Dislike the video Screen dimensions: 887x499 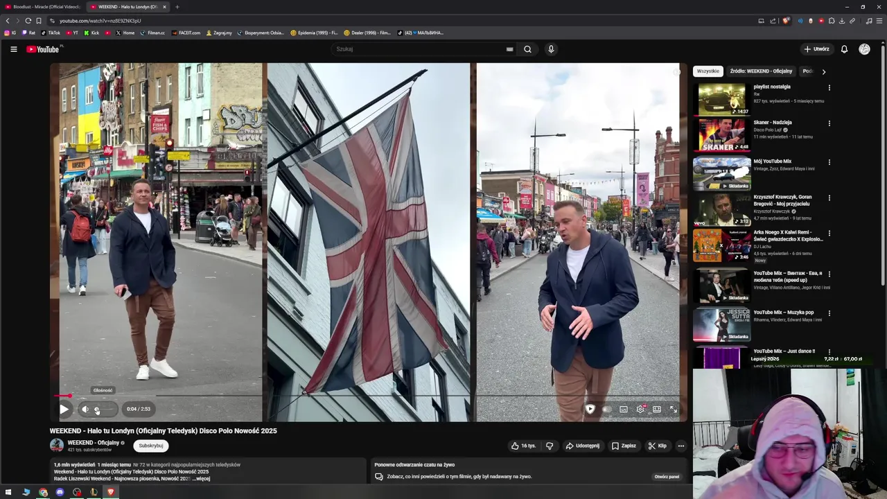coord(550,446)
